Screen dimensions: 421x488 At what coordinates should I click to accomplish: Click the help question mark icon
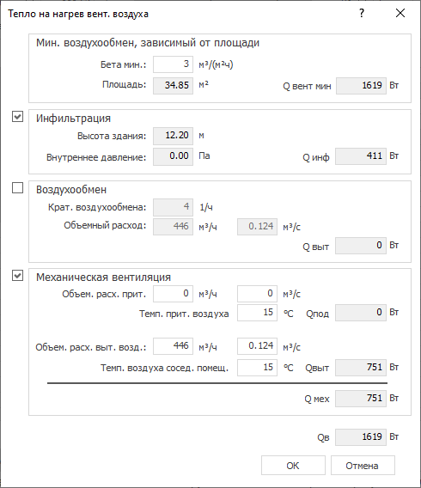362,13
